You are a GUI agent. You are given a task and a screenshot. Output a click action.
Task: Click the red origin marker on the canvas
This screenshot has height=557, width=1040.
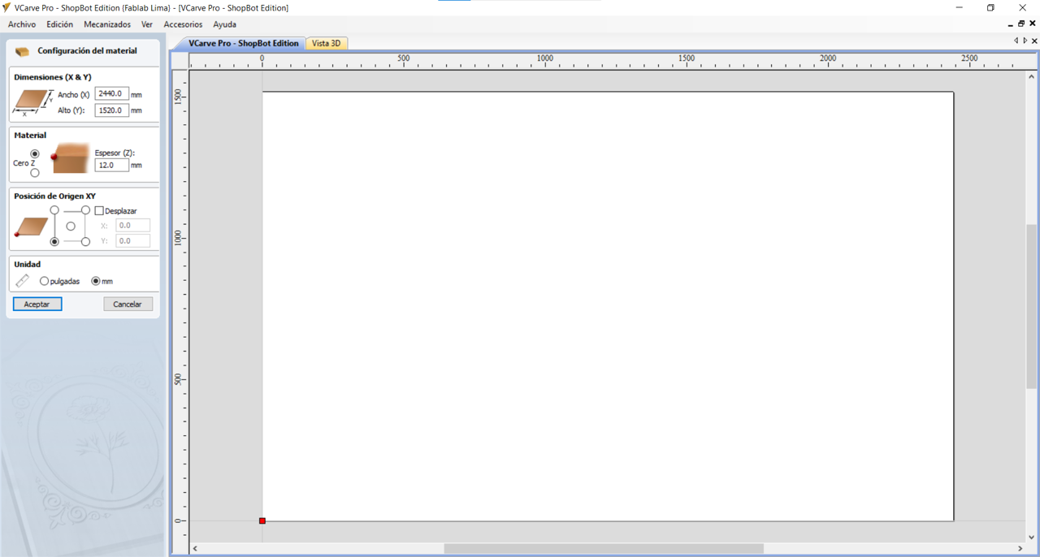[x=262, y=520]
